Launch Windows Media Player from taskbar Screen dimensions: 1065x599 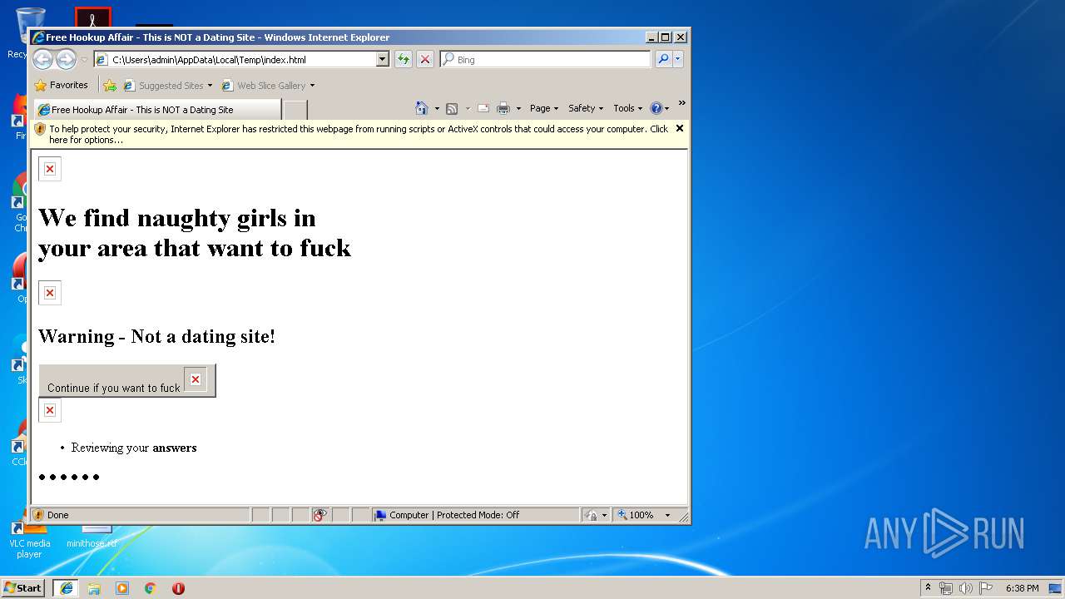click(x=122, y=588)
